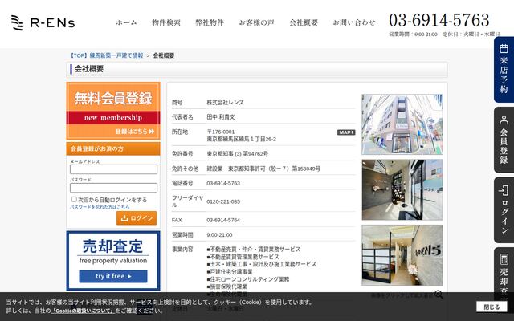Open 物件検索 navigation item
This screenshot has width=514, height=321.
click(x=166, y=22)
